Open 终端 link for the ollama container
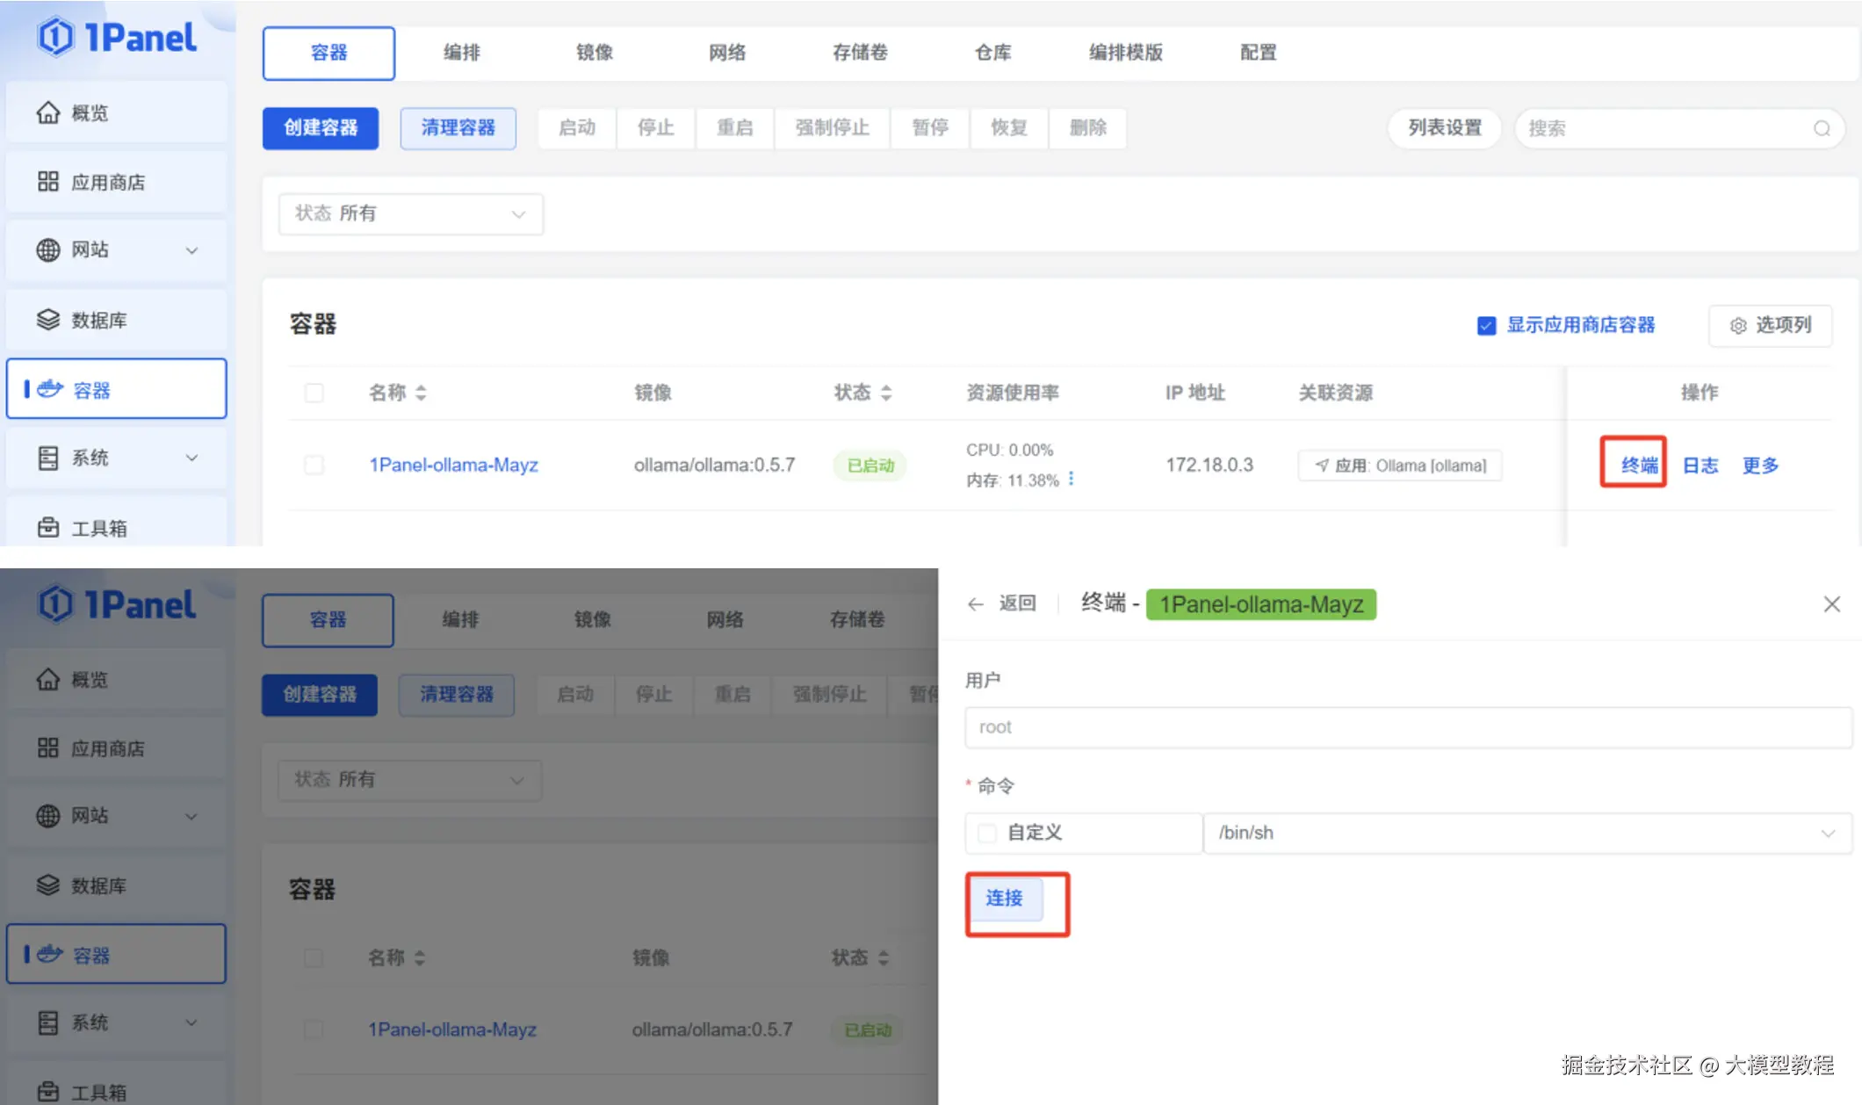Image resolution: width=1862 pixels, height=1105 pixels. (1638, 465)
